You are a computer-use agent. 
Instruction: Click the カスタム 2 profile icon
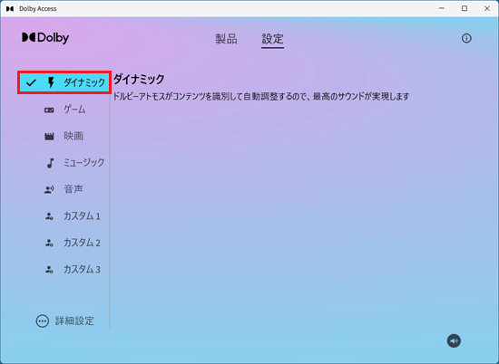click(49, 244)
